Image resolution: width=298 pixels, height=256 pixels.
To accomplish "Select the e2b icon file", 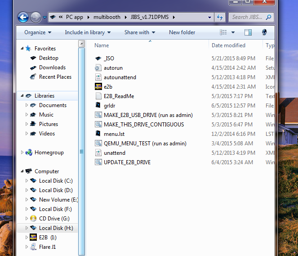I will 98,86.
